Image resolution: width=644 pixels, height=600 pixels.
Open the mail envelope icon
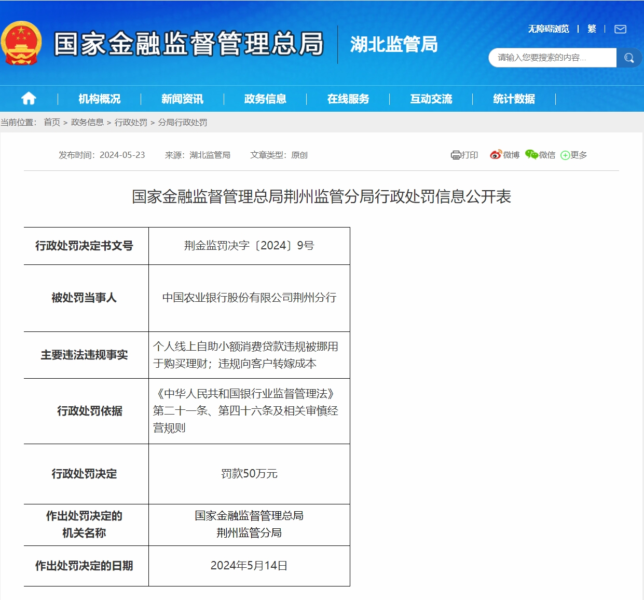coord(620,29)
